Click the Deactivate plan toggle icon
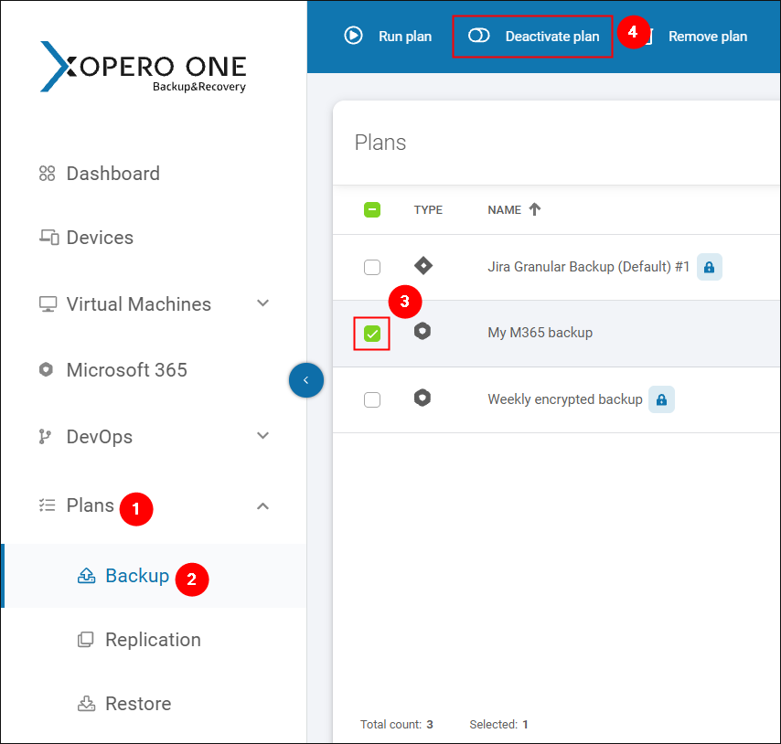The image size is (781, 744). coord(478,36)
